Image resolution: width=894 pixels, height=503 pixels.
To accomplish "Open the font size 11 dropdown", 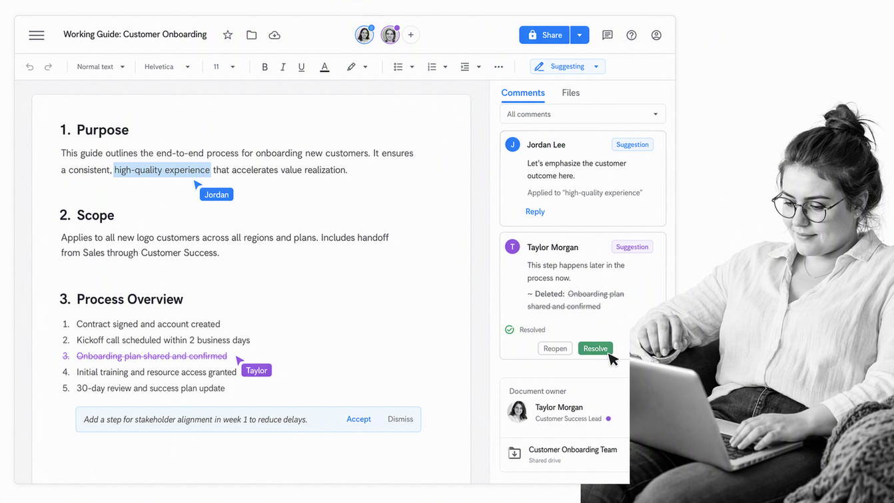I will click(224, 67).
